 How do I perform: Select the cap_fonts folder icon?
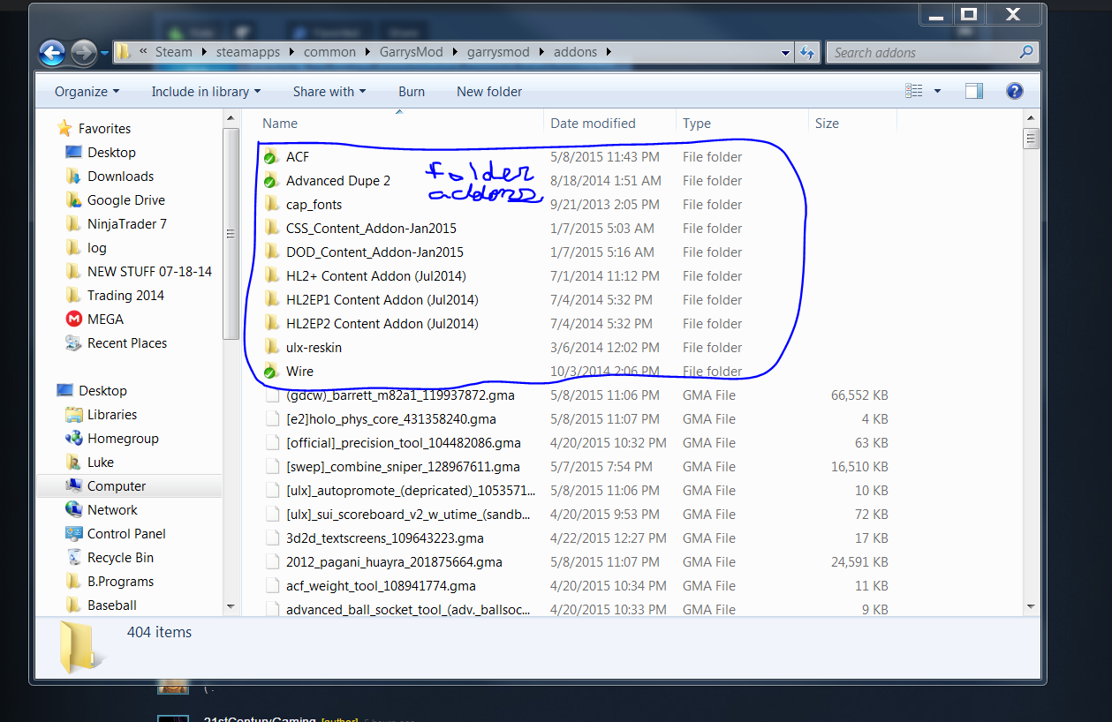270,205
